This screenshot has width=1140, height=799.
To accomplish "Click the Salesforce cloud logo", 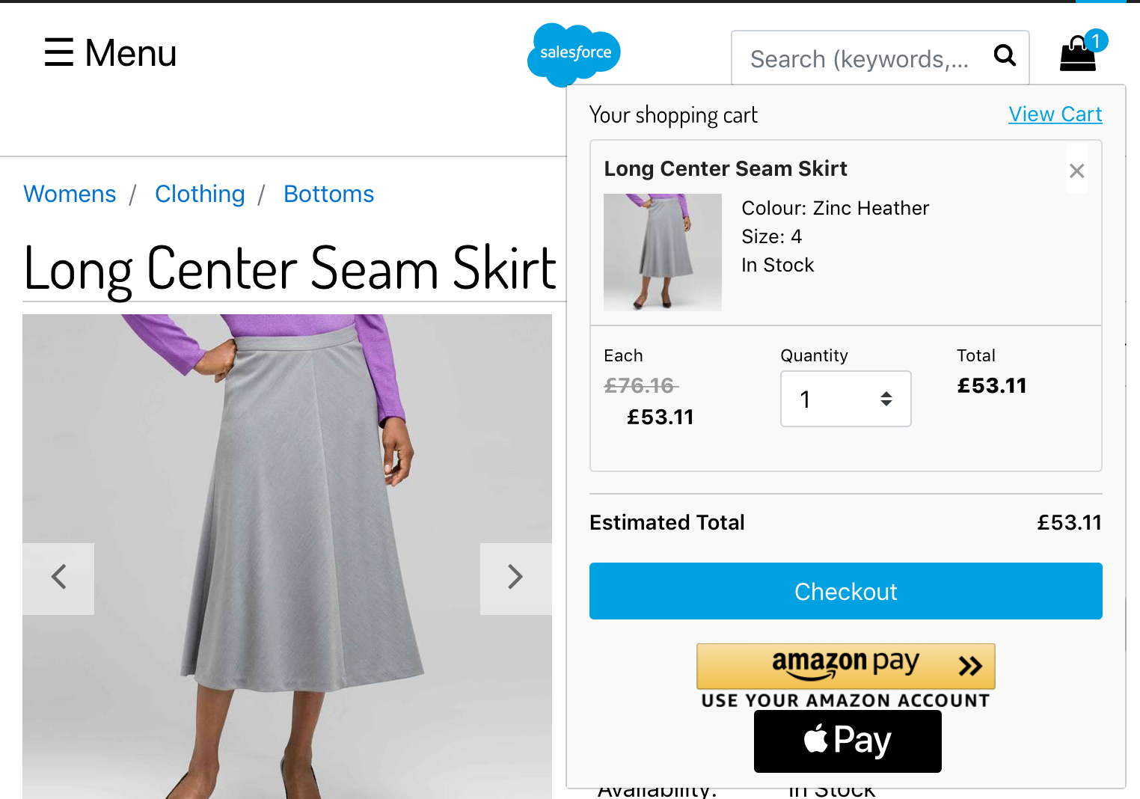I will coord(574,54).
